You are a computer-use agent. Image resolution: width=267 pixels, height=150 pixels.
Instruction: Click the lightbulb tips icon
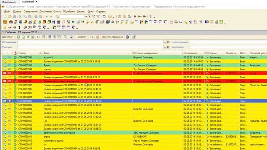click(x=151, y=17)
